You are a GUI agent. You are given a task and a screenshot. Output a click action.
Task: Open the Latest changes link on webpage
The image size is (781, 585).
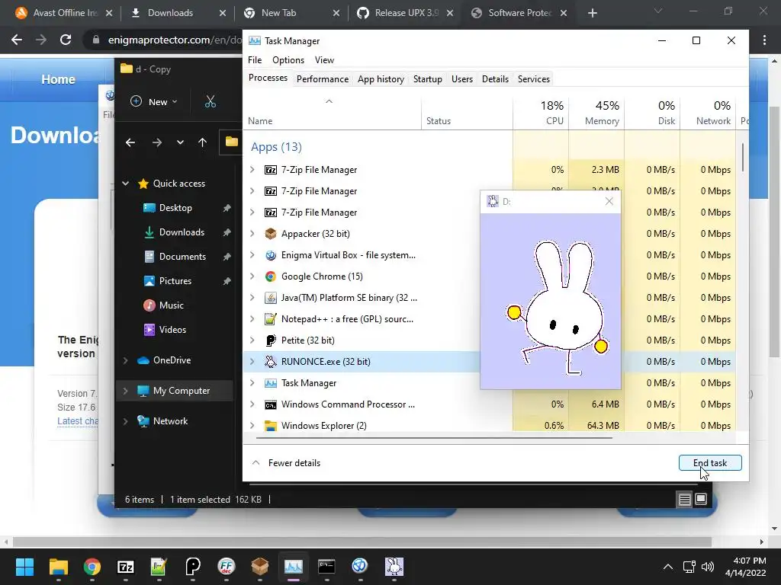click(x=78, y=421)
